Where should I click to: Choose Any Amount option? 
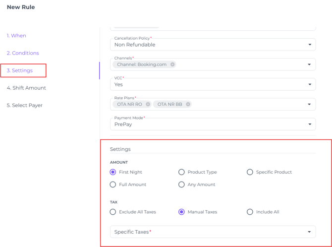coord(182,185)
